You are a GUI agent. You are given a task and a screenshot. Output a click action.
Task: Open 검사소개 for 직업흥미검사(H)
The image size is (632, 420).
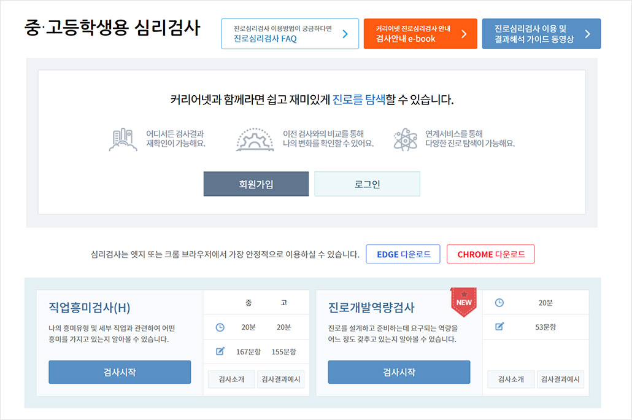point(231,379)
